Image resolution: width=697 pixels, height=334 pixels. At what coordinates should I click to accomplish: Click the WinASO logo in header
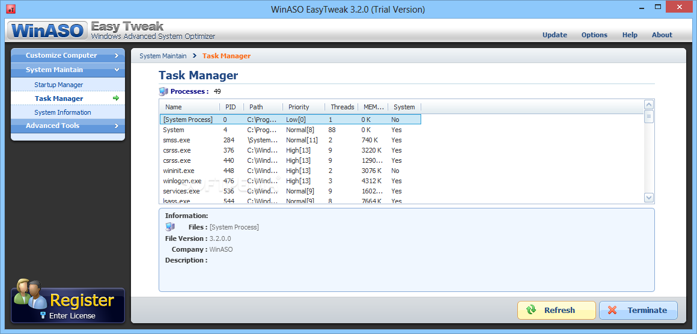click(47, 30)
